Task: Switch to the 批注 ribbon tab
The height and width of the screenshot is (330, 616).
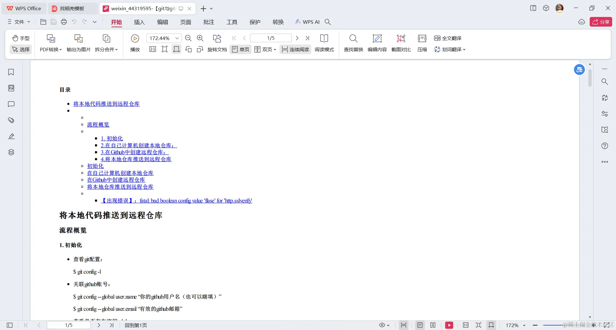Action: [x=209, y=22]
